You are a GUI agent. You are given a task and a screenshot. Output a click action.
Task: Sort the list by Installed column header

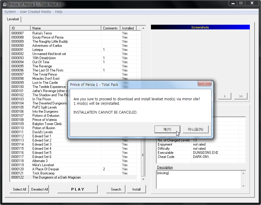pyautogui.click(x=128, y=28)
